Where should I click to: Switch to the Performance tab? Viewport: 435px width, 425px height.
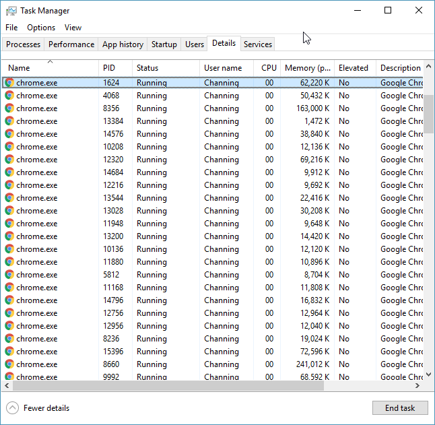[x=71, y=44]
